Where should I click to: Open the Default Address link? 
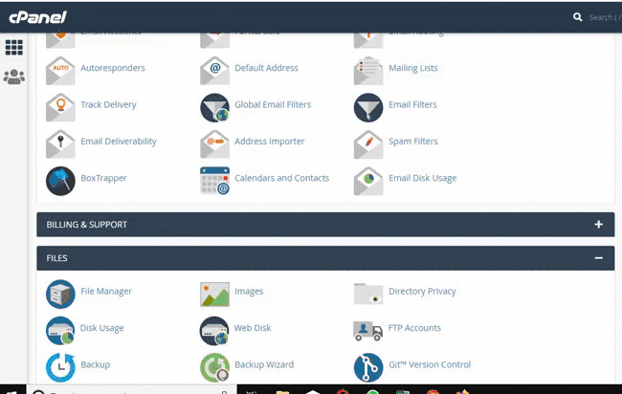(x=266, y=68)
